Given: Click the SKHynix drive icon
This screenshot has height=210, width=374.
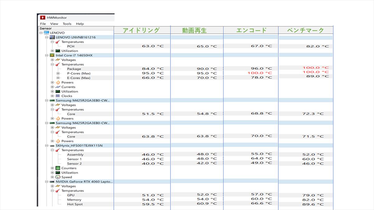Looking at the screenshot, I should coord(52,146).
